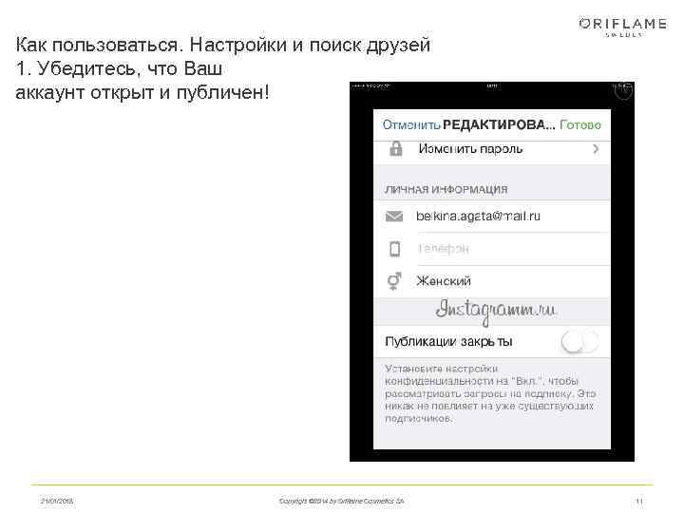Click the copyright Oriflame Cosmetics footer text
This screenshot has width=684, height=513.
coord(342,502)
